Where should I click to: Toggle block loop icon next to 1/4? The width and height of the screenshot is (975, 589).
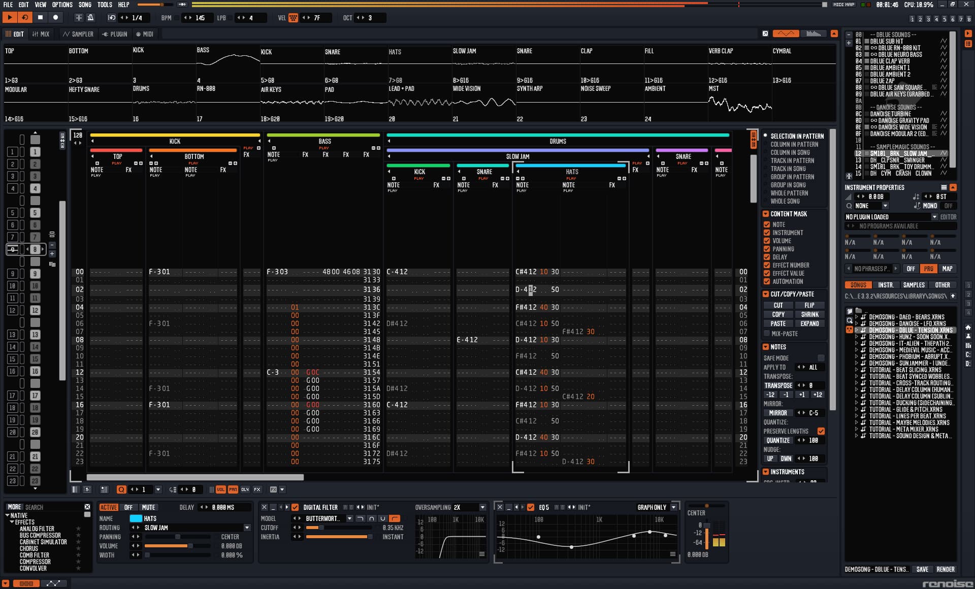coord(112,17)
